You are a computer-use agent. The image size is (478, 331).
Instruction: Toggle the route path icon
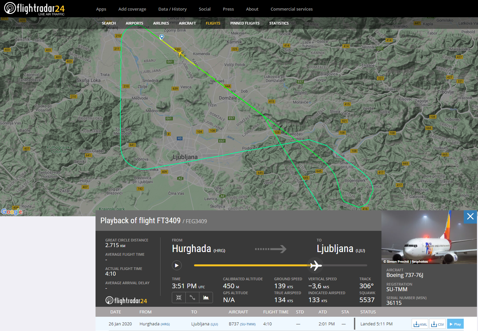pyautogui.click(x=192, y=298)
